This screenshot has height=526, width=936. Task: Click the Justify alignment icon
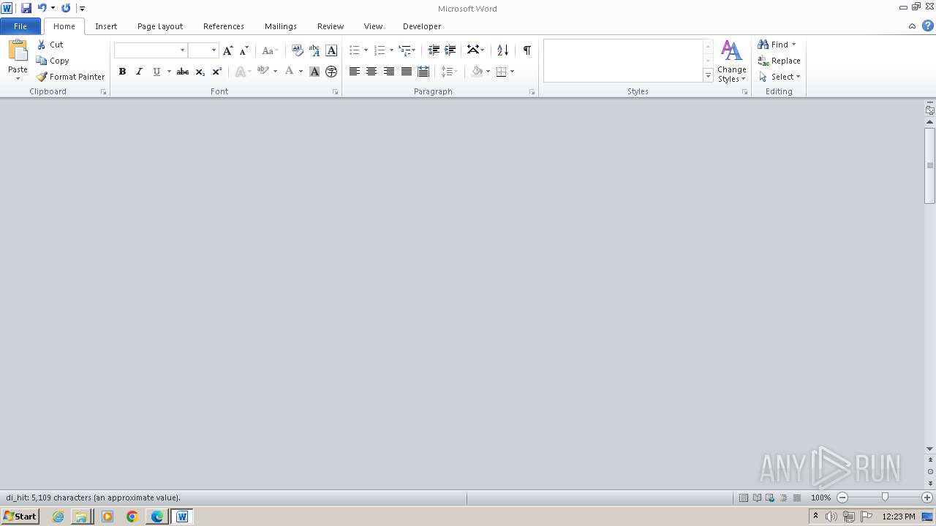[407, 72]
